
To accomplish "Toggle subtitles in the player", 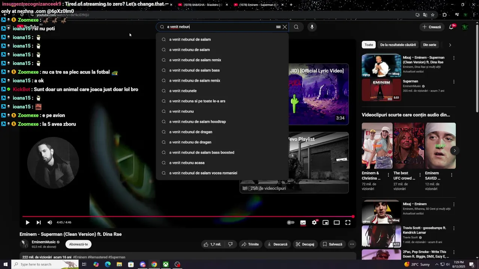I will pos(303,222).
